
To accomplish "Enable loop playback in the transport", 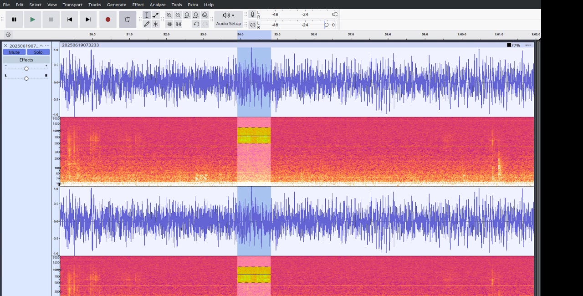I will 127,19.
